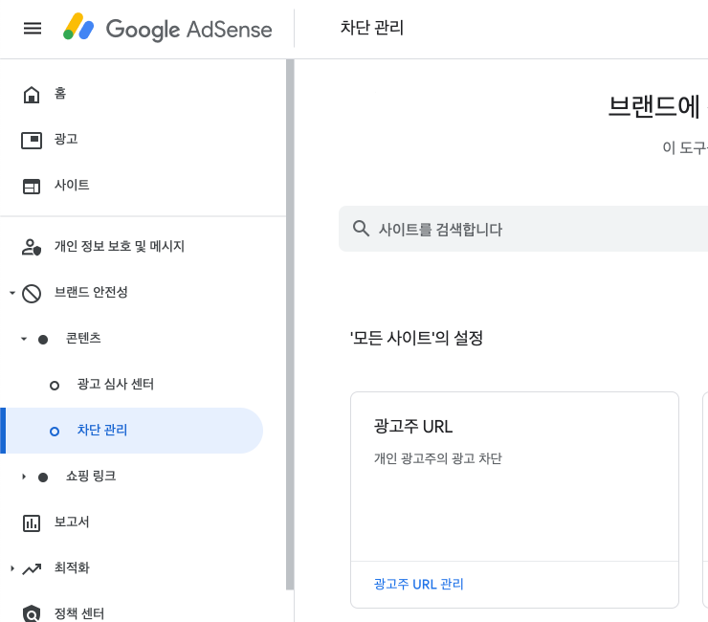This screenshot has width=708, height=622.
Task: Open the hamburger main menu
Action: coord(33,29)
